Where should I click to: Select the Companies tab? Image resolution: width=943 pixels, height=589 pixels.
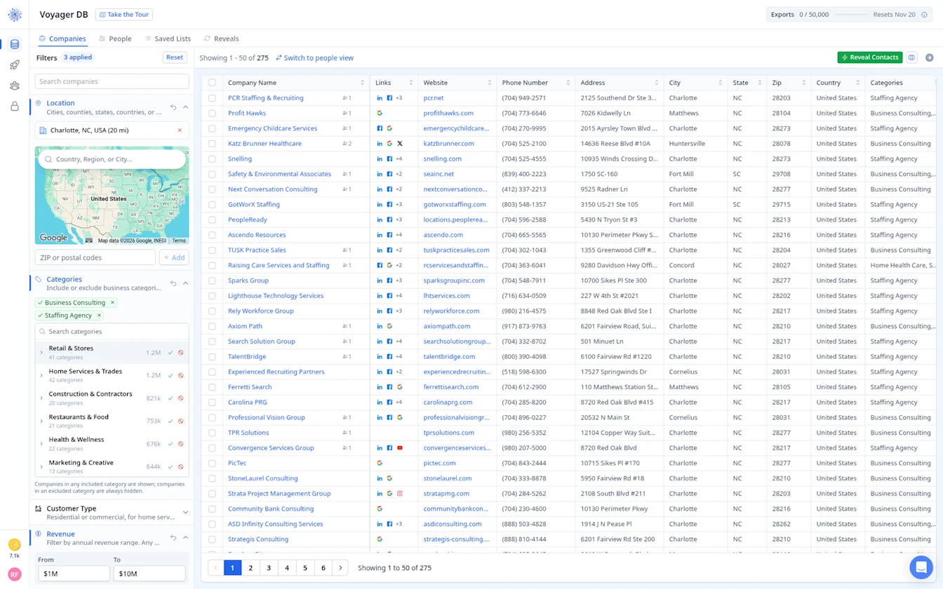click(x=62, y=39)
